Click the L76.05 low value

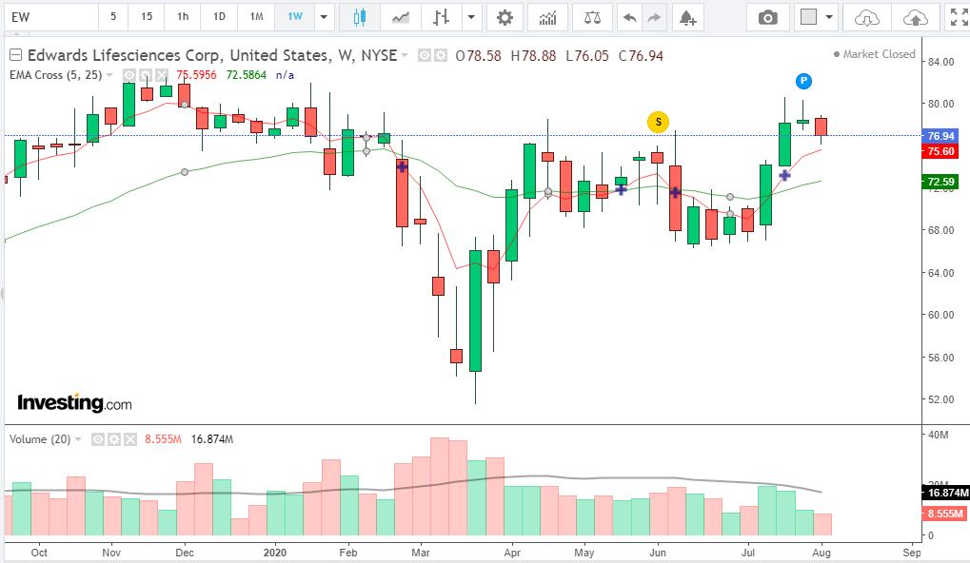(587, 55)
